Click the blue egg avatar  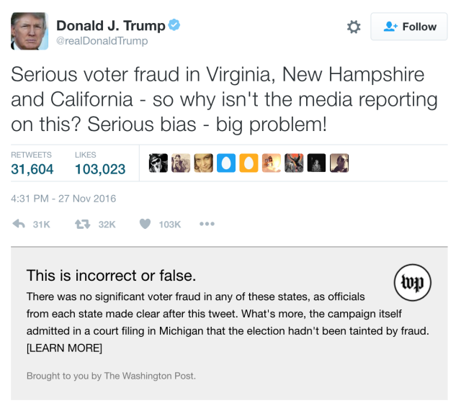coord(226,163)
